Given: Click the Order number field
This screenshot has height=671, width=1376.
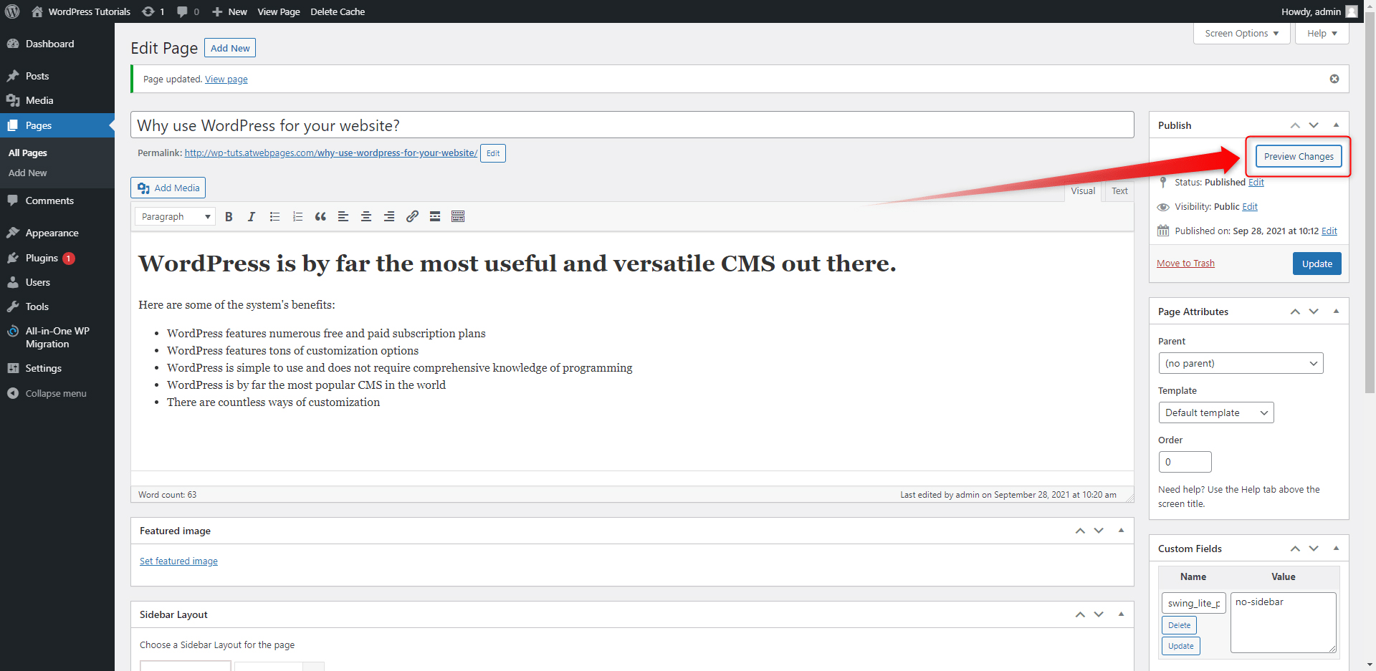Looking at the screenshot, I should pos(1185,462).
